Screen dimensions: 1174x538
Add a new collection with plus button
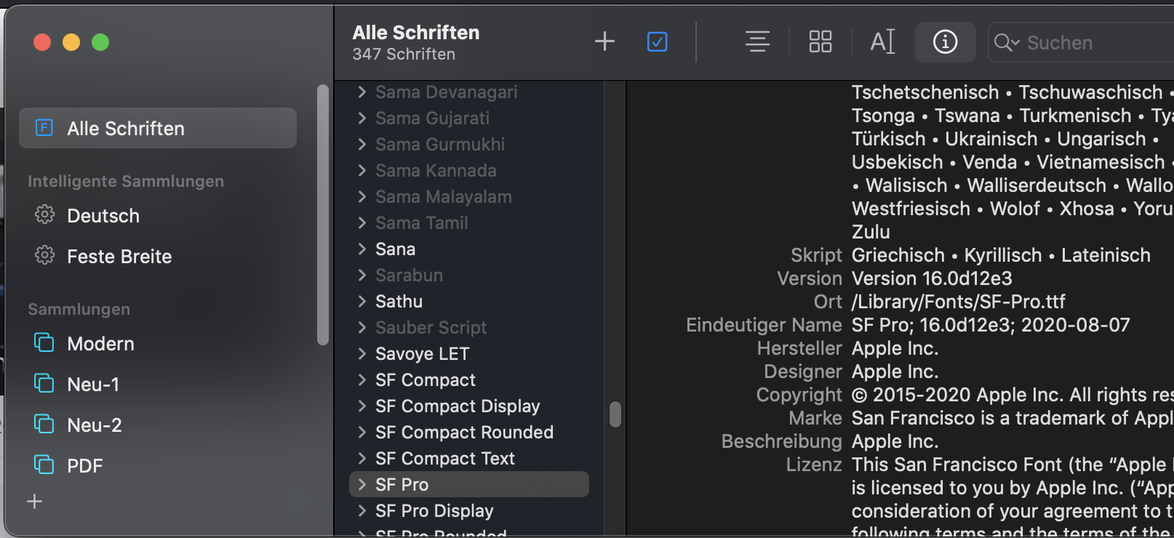34,502
